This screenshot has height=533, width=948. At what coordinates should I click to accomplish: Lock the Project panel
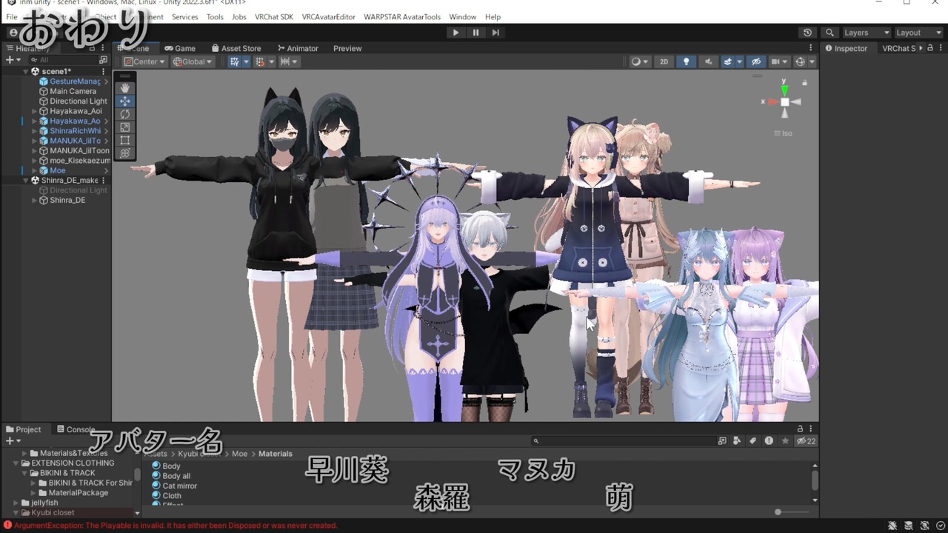click(800, 429)
